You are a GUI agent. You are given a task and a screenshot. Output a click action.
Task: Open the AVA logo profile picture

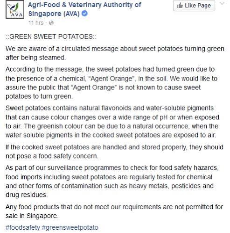click(x=15, y=9)
